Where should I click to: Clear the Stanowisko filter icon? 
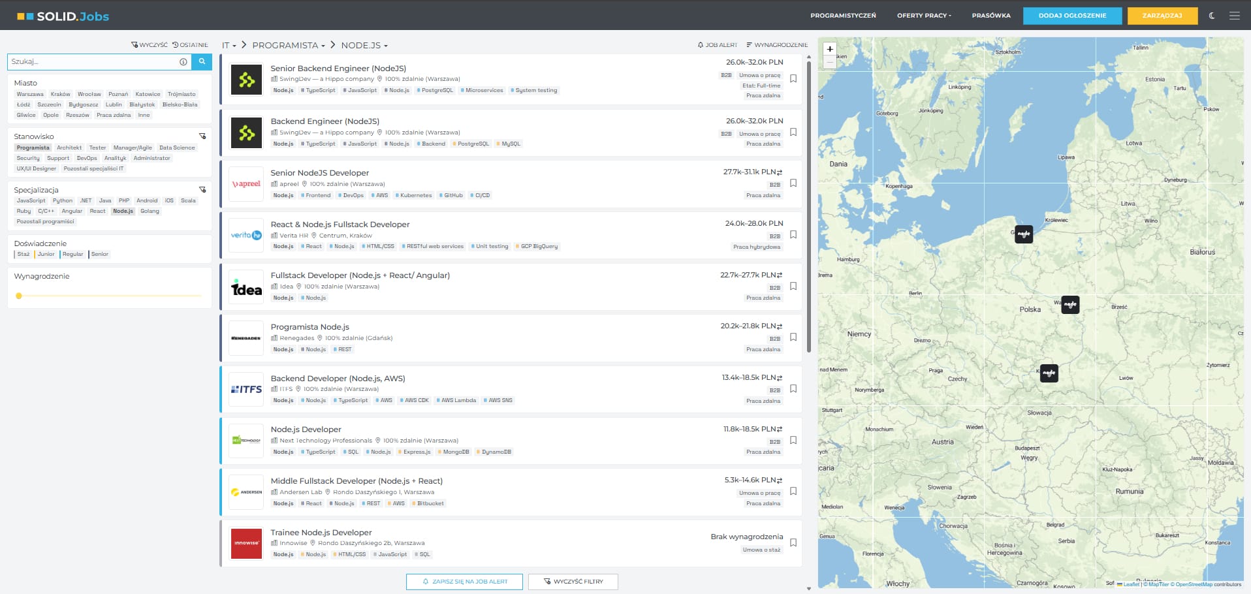tap(202, 136)
